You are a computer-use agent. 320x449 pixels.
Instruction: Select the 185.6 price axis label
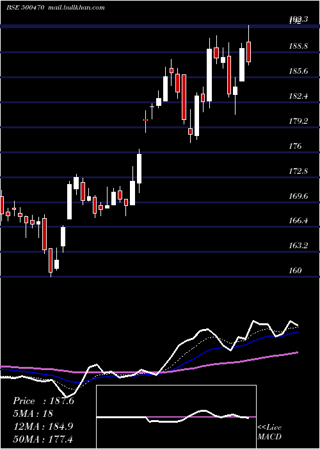pos(298,71)
